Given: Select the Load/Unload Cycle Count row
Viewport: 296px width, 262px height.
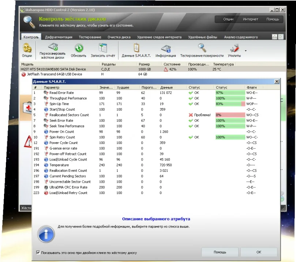Looking at the screenshot, I should point(156,159).
